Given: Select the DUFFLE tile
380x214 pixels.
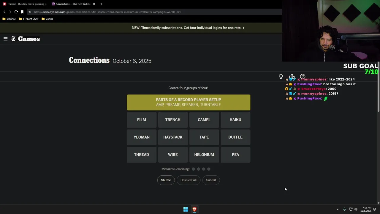Looking at the screenshot, I should pyautogui.click(x=235, y=137).
